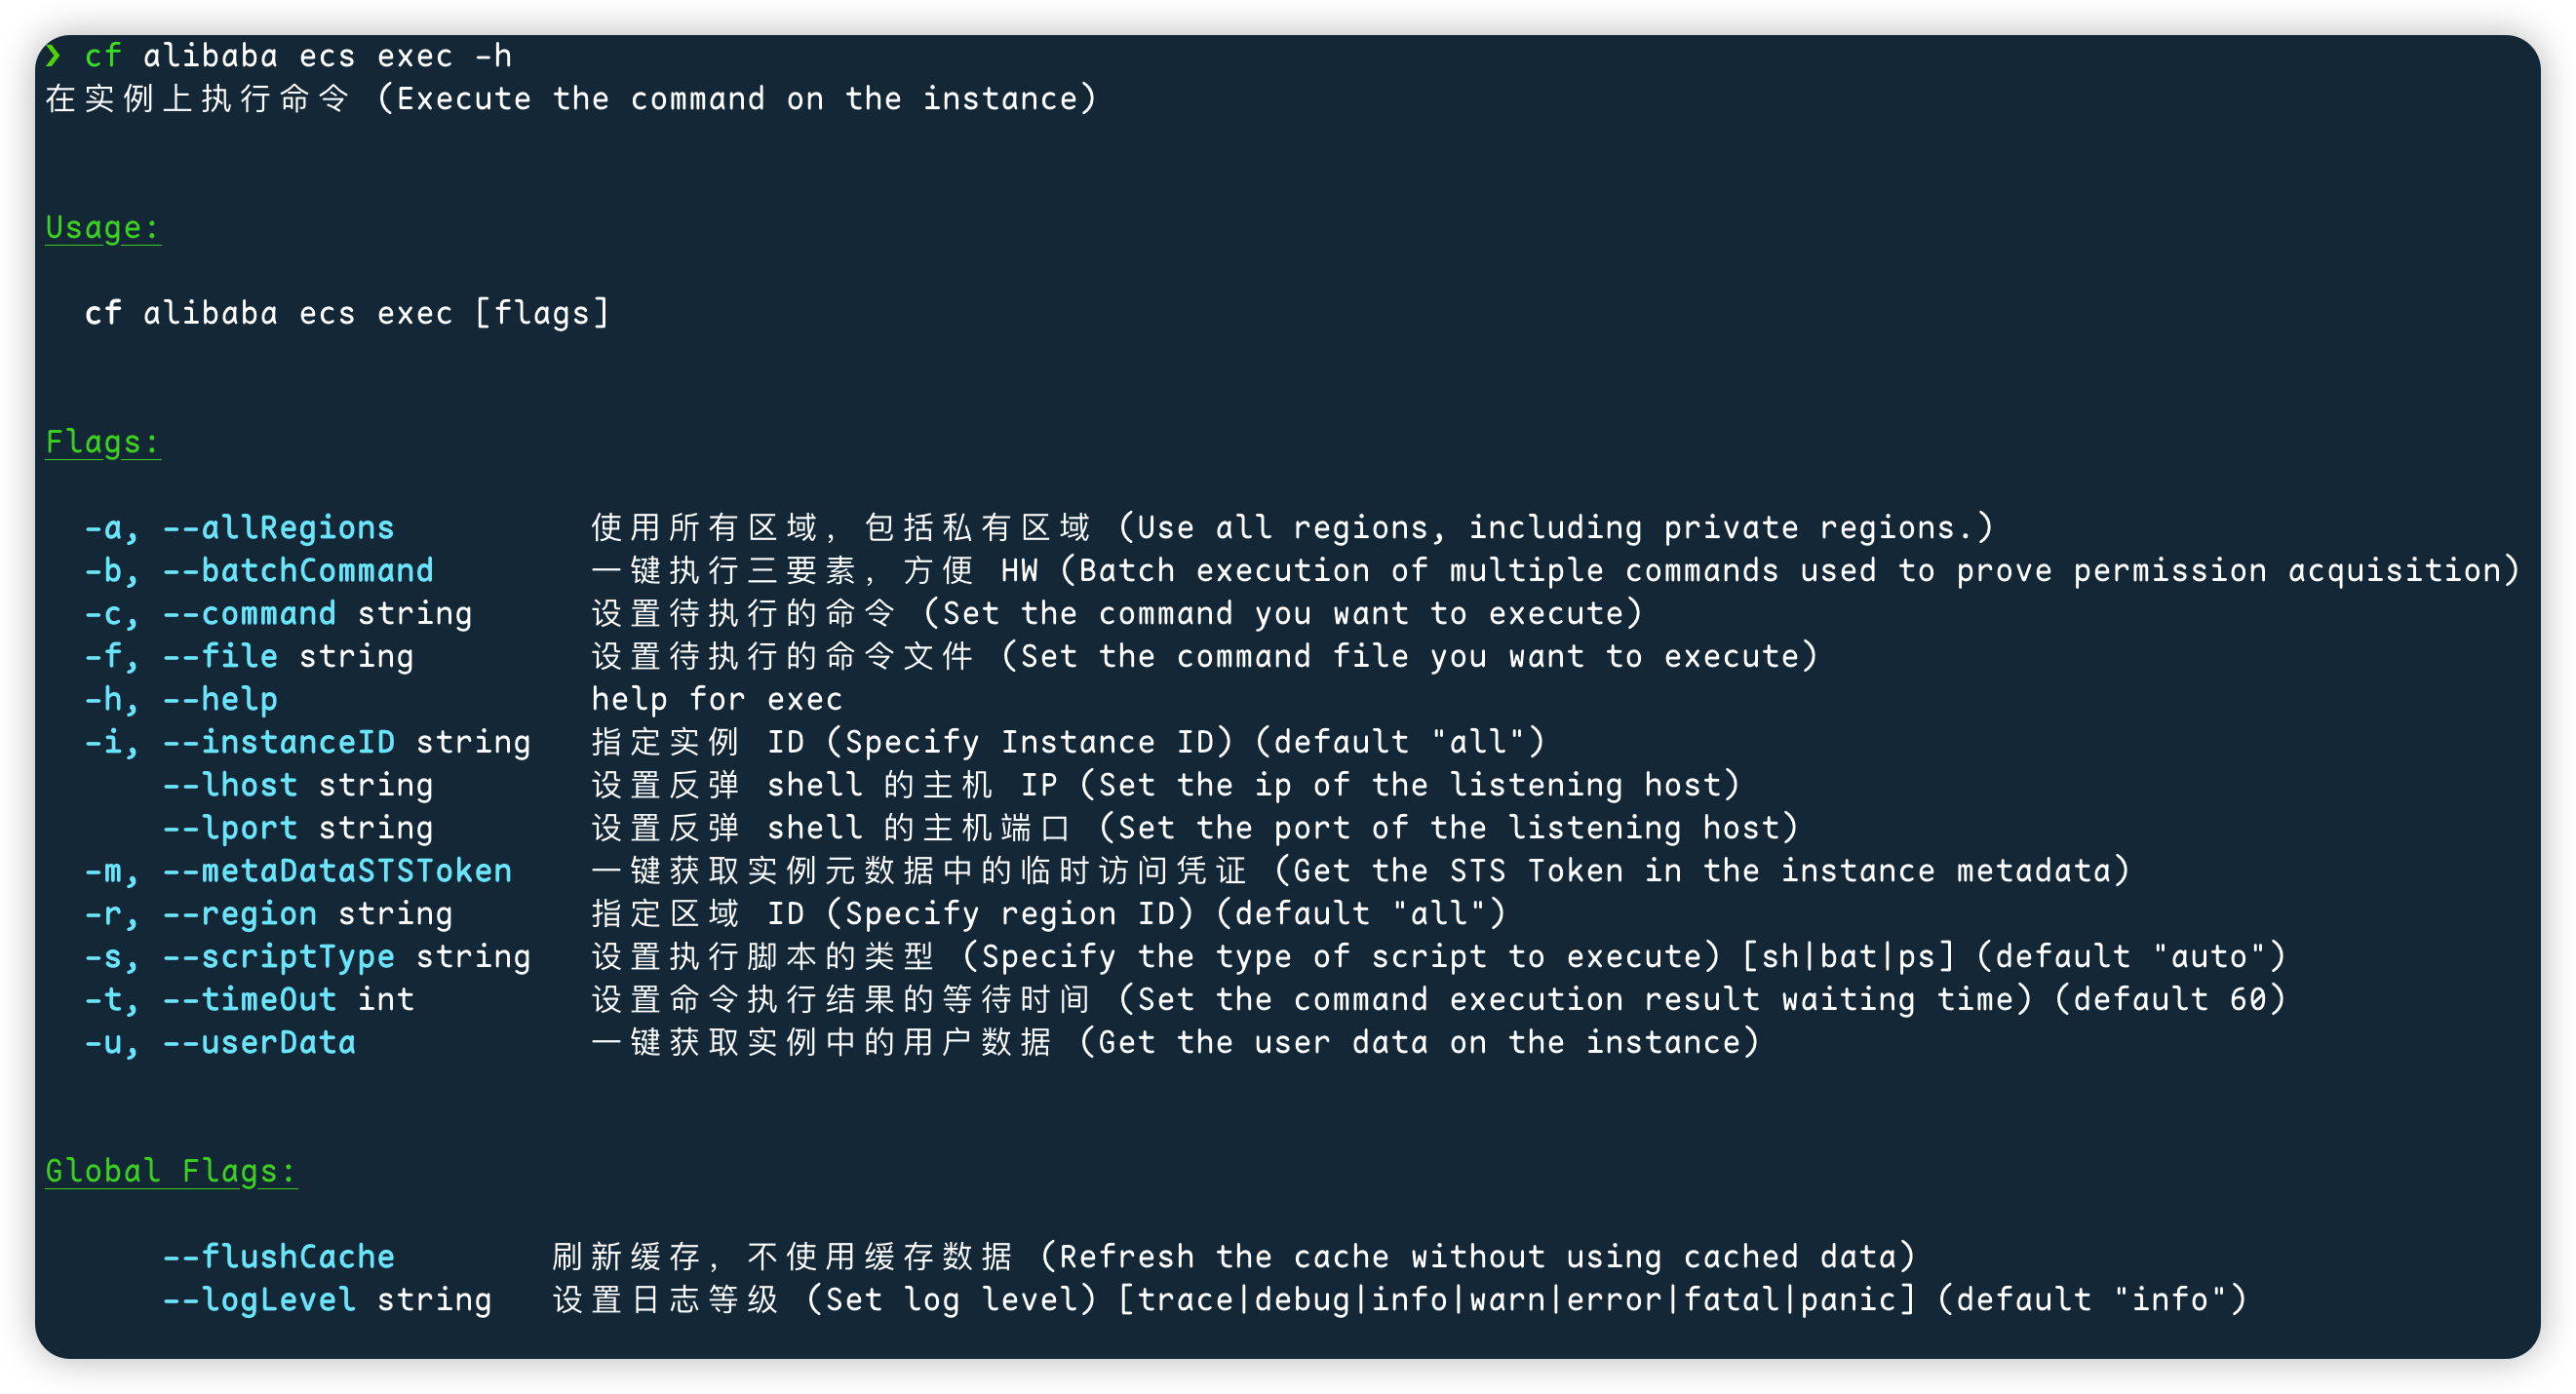Click the --userData flag name

259,1043
